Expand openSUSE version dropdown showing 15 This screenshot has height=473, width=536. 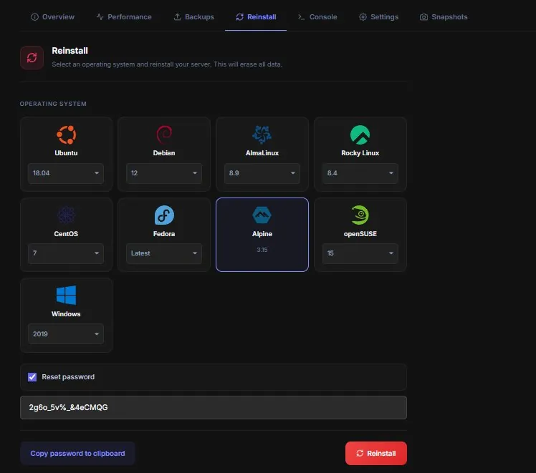click(x=360, y=253)
